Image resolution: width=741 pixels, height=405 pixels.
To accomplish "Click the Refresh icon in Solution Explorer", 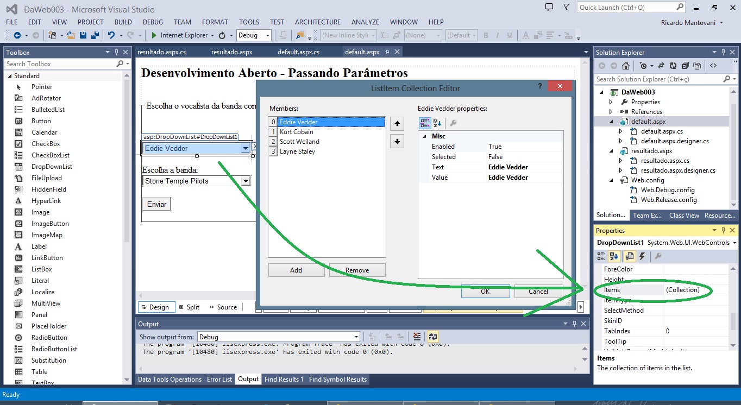I will tap(673, 66).
